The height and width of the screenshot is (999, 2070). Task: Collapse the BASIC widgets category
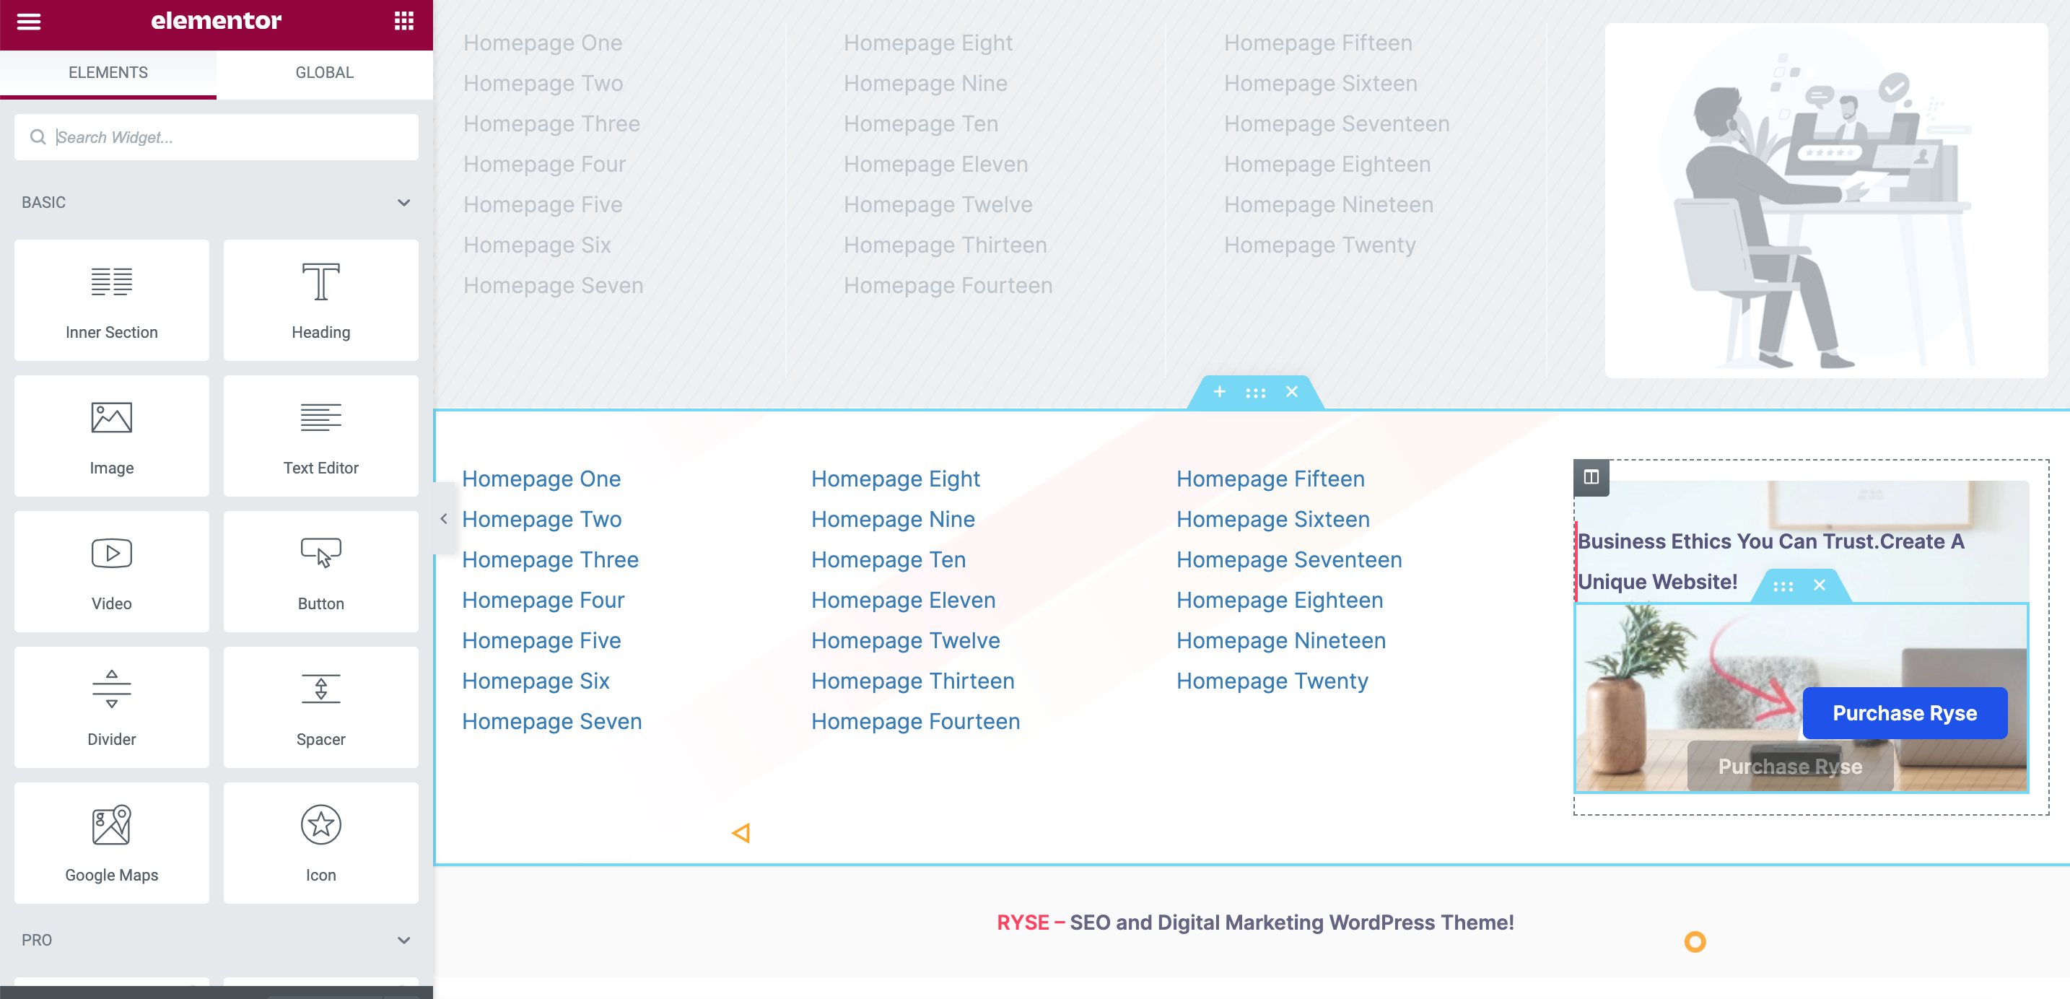[403, 203]
